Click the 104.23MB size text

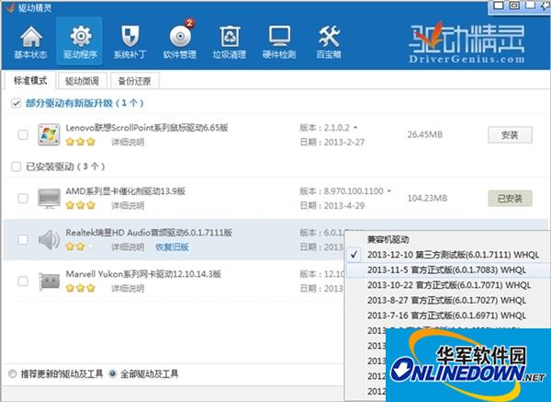[x=427, y=198]
